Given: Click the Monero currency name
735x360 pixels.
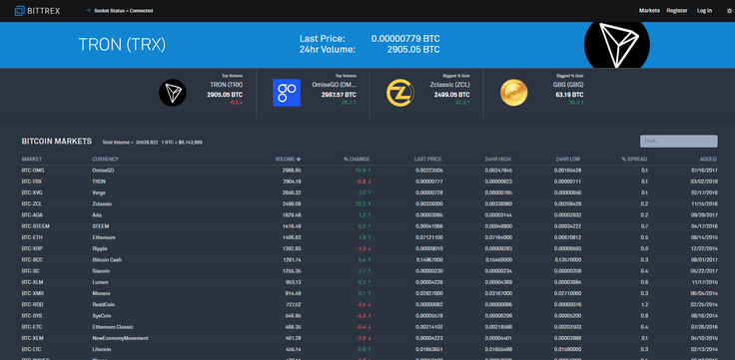Looking at the screenshot, I should point(101,293).
